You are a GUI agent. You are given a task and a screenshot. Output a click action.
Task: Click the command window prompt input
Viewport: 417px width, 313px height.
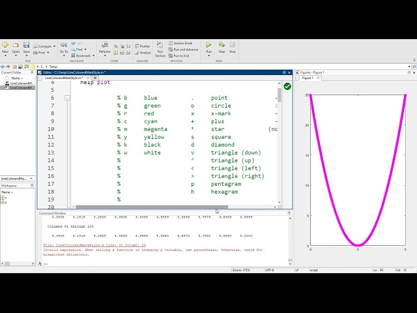point(167,263)
